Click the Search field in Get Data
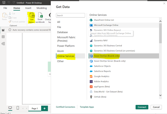167x114 pixels. tap(70, 15)
